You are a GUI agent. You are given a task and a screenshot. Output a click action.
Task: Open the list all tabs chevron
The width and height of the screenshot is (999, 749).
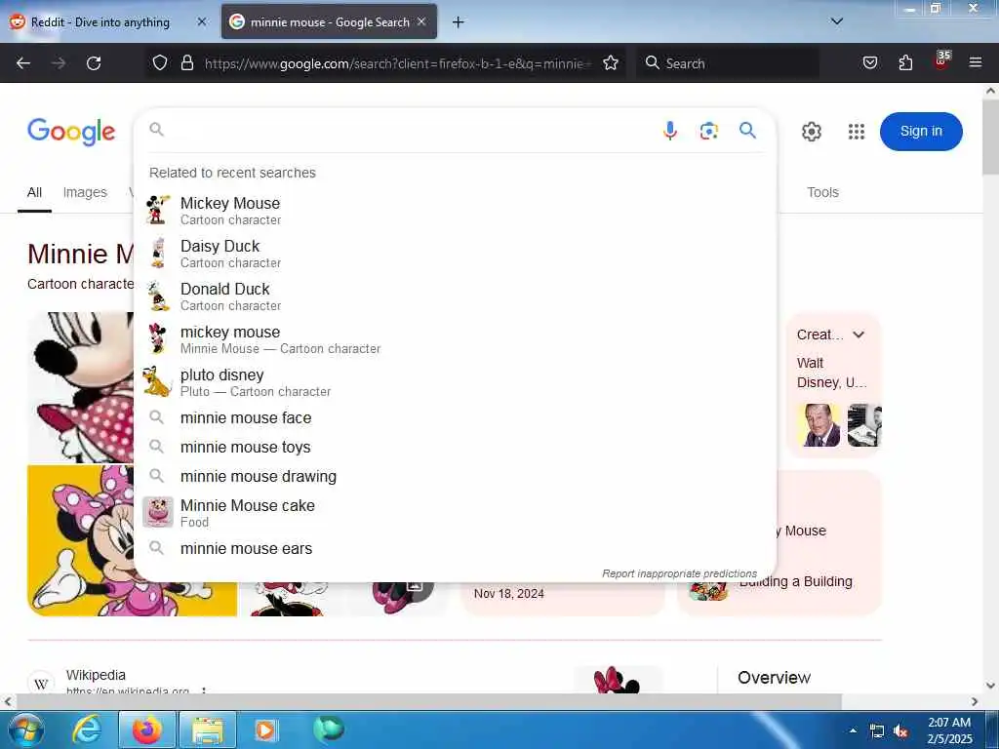[x=836, y=21]
